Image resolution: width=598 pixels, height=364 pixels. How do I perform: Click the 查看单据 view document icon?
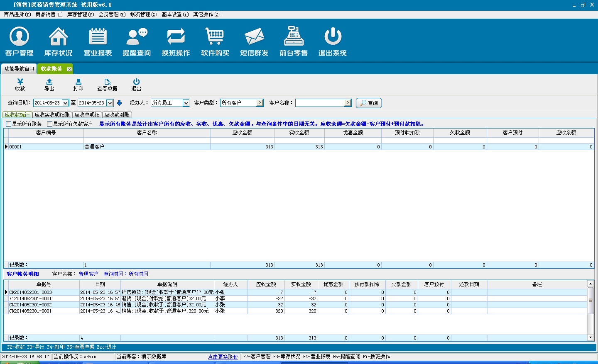coord(107,85)
